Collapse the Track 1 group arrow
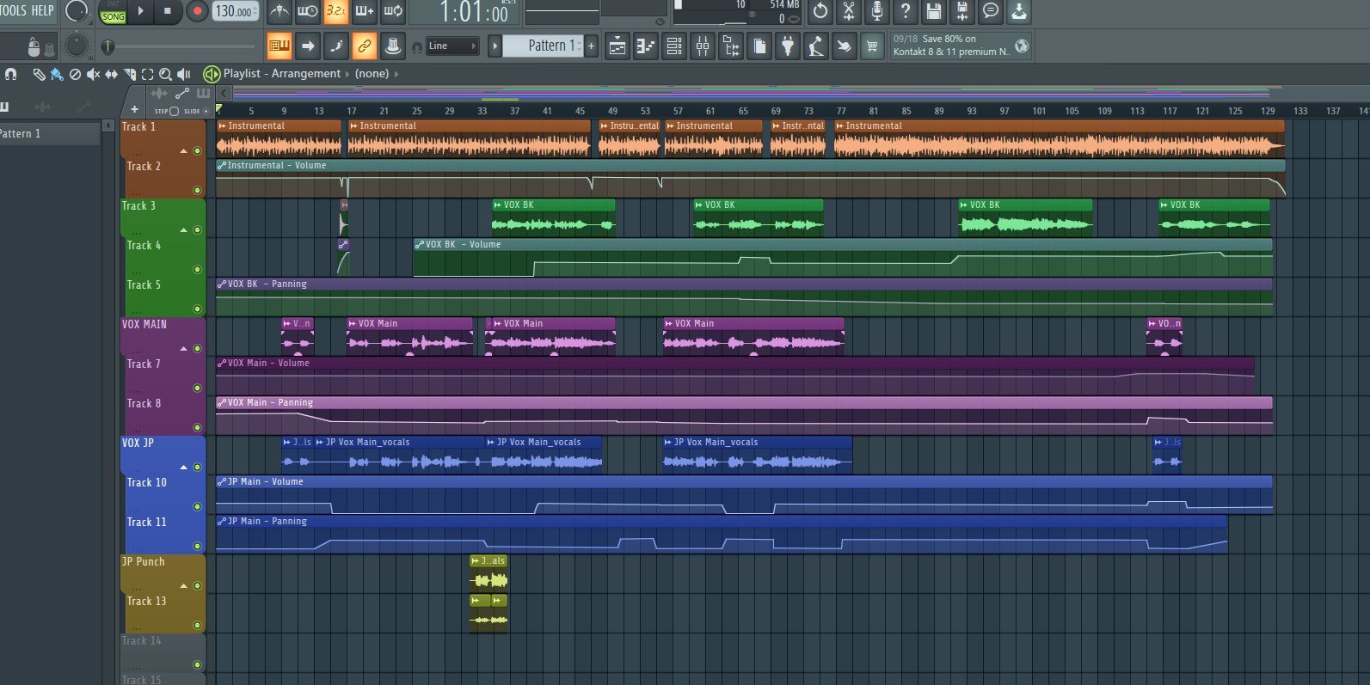This screenshot has width=1370, height=685. [183, 151]
